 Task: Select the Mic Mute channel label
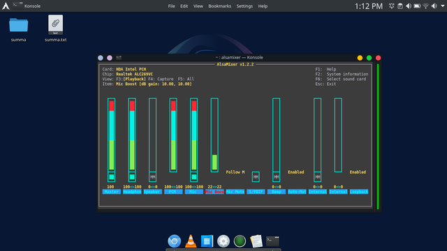click(235, 192)
